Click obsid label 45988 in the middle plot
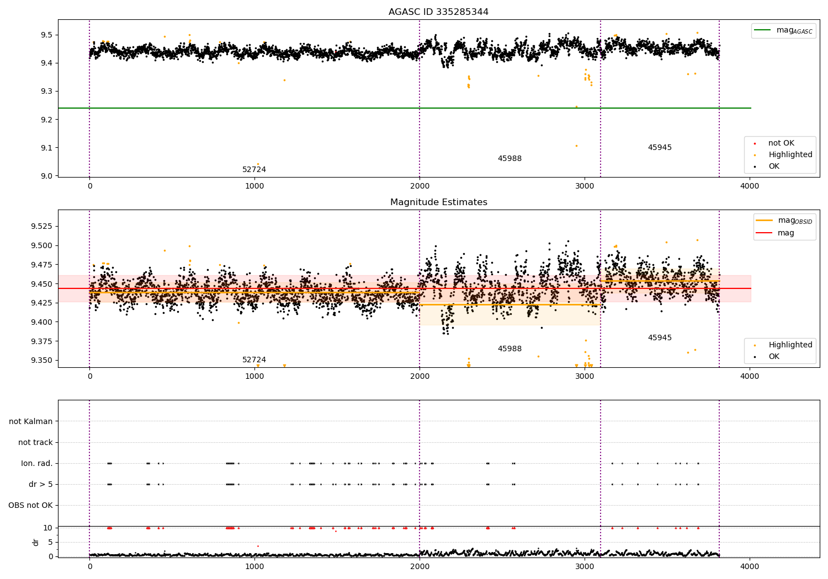Image resolution: width=828 pixels, height=579 pixels. [509, 349]
